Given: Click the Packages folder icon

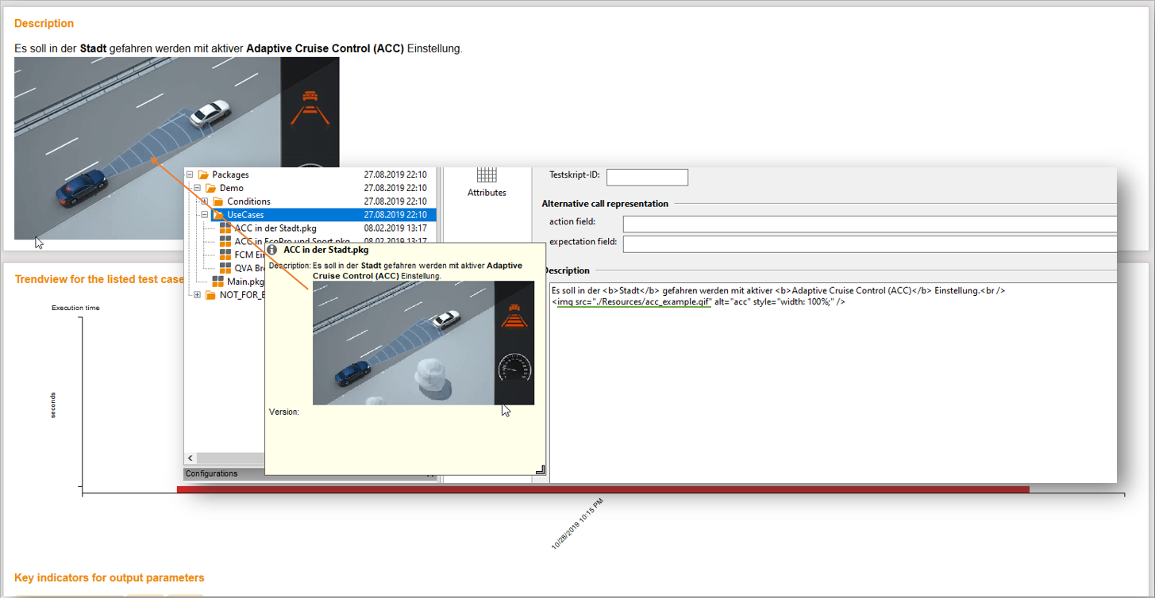Looking at the screenshot, I should coord(203,174).
